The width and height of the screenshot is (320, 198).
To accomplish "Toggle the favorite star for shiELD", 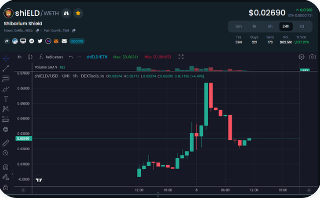I will click(78, 13).
